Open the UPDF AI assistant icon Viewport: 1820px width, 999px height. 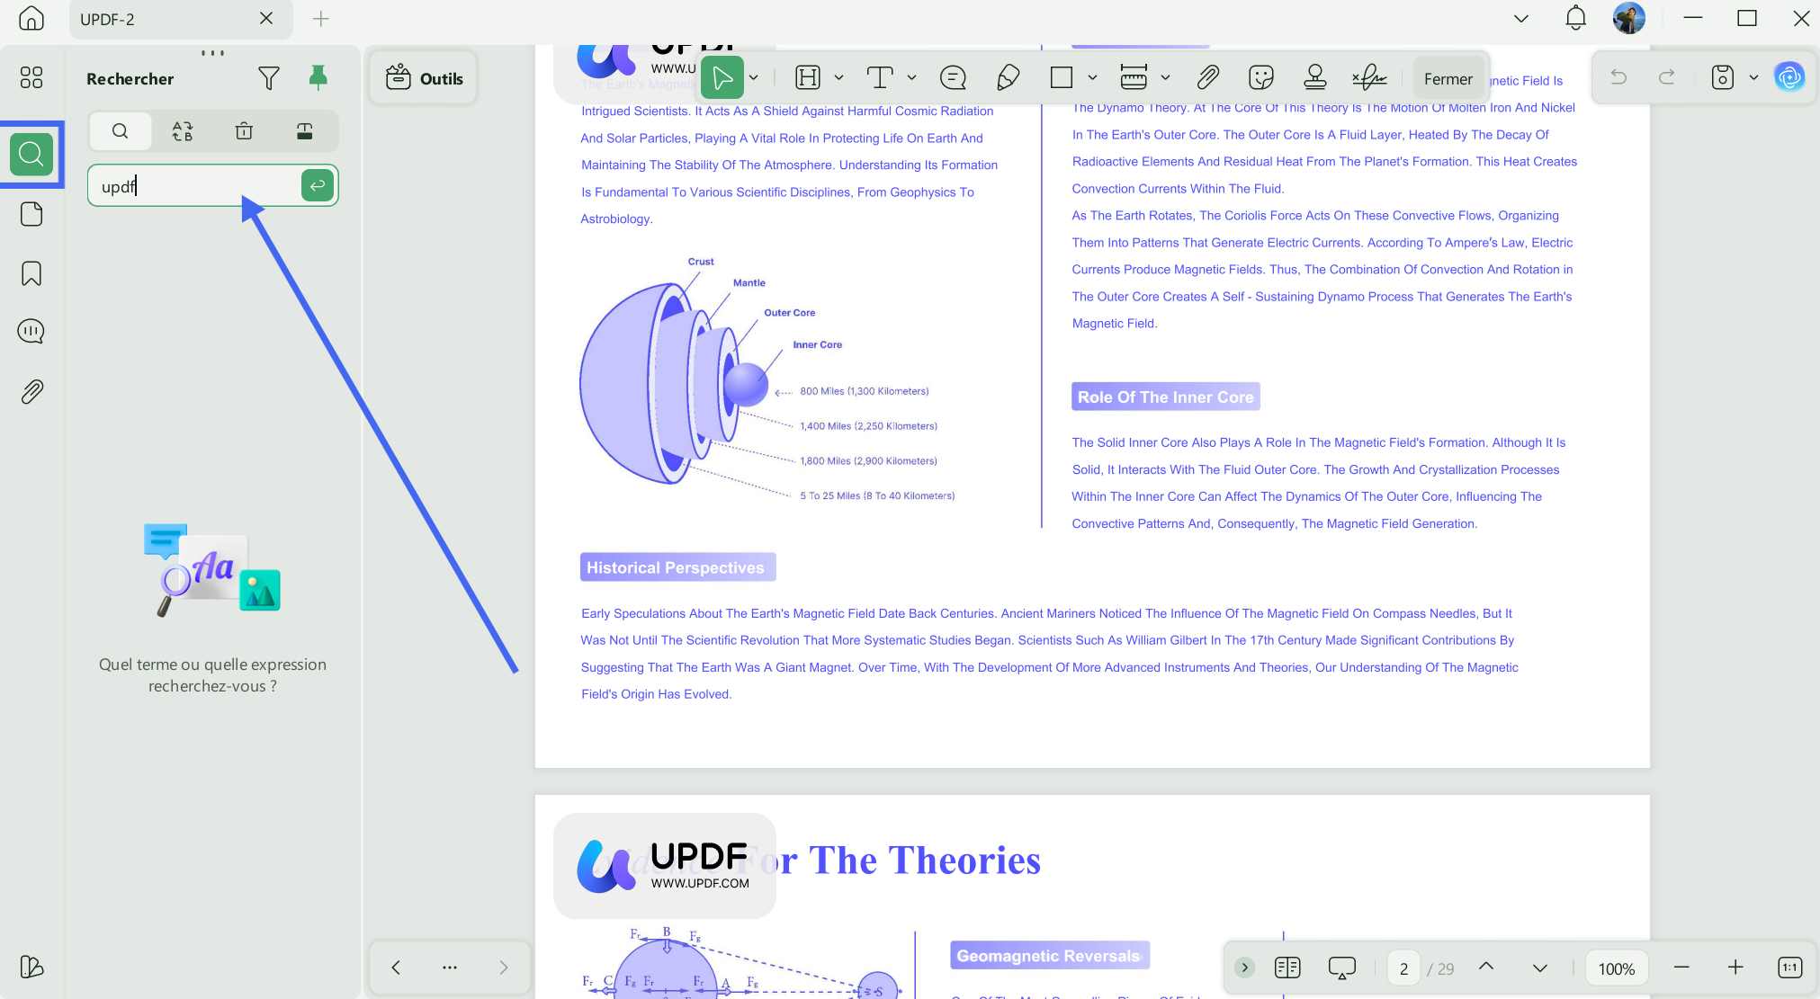tap(1789, 77)
